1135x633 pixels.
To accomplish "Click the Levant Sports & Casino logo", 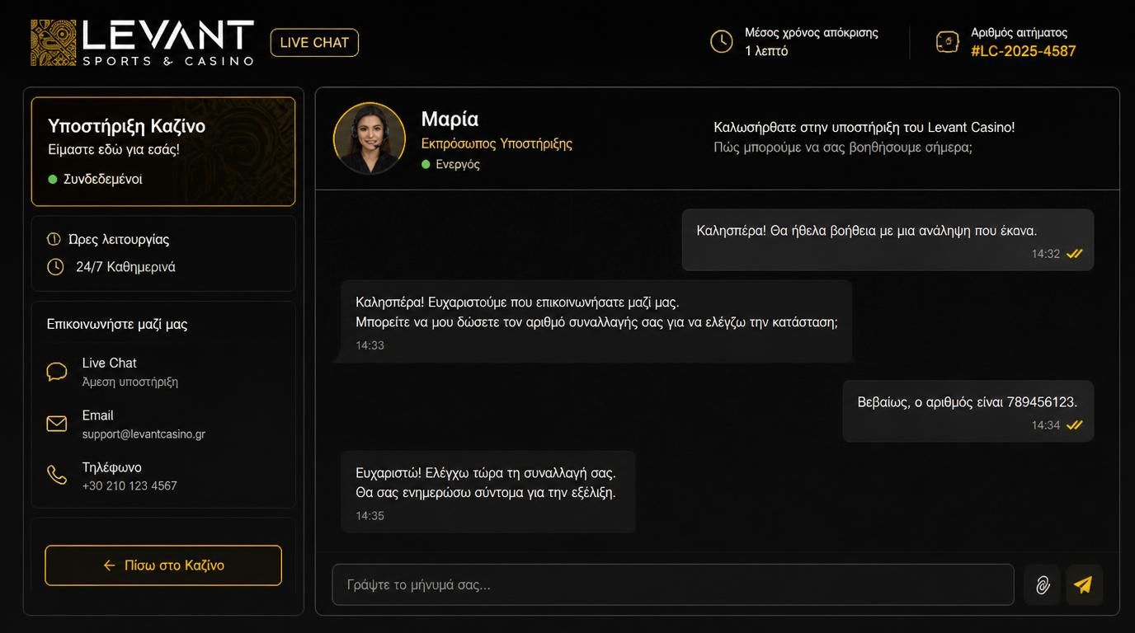I will 142,43.
